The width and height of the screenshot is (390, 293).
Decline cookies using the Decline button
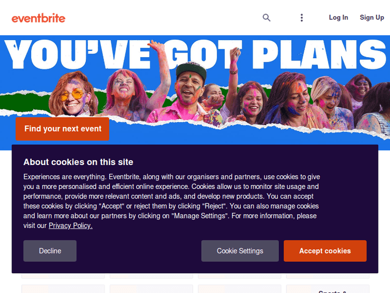click(x=50, y=251)
